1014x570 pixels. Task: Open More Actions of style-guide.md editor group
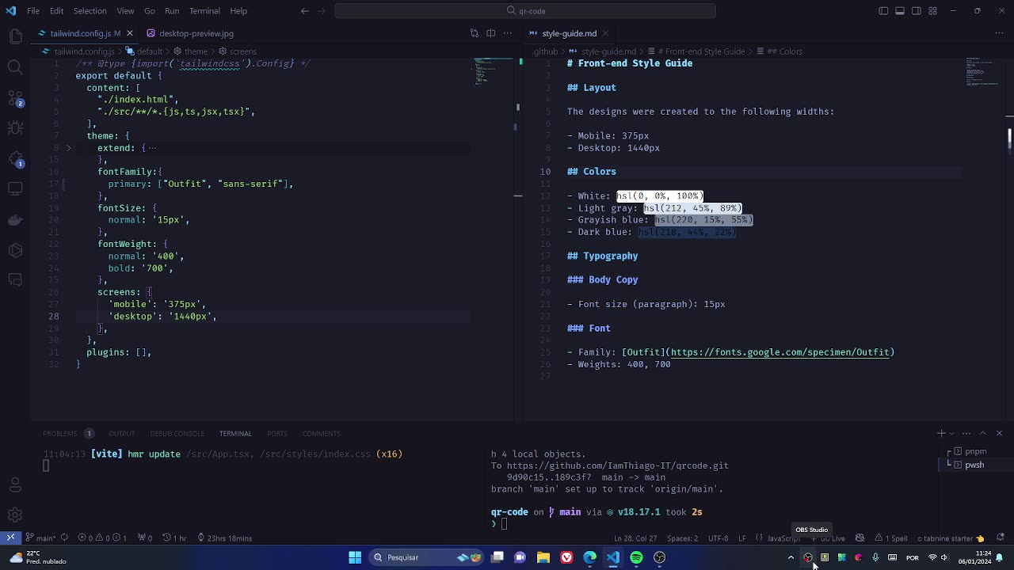(999, 33)
